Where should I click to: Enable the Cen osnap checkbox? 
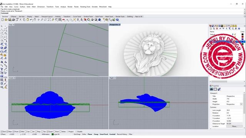pyautogui.click(x=26, y=131)
